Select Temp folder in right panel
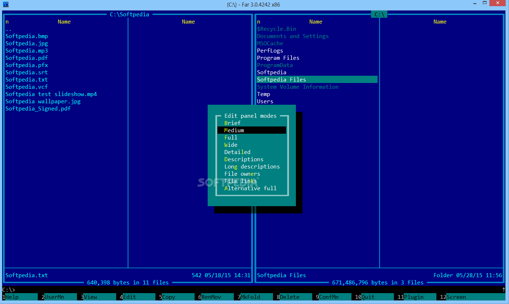The image size is (509, 304). point(264,94)
